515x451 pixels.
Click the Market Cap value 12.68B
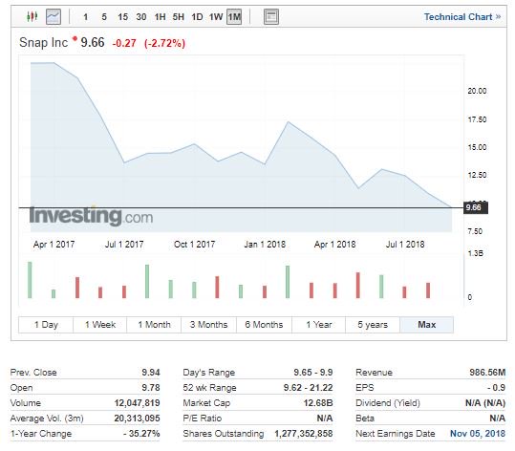318,403
